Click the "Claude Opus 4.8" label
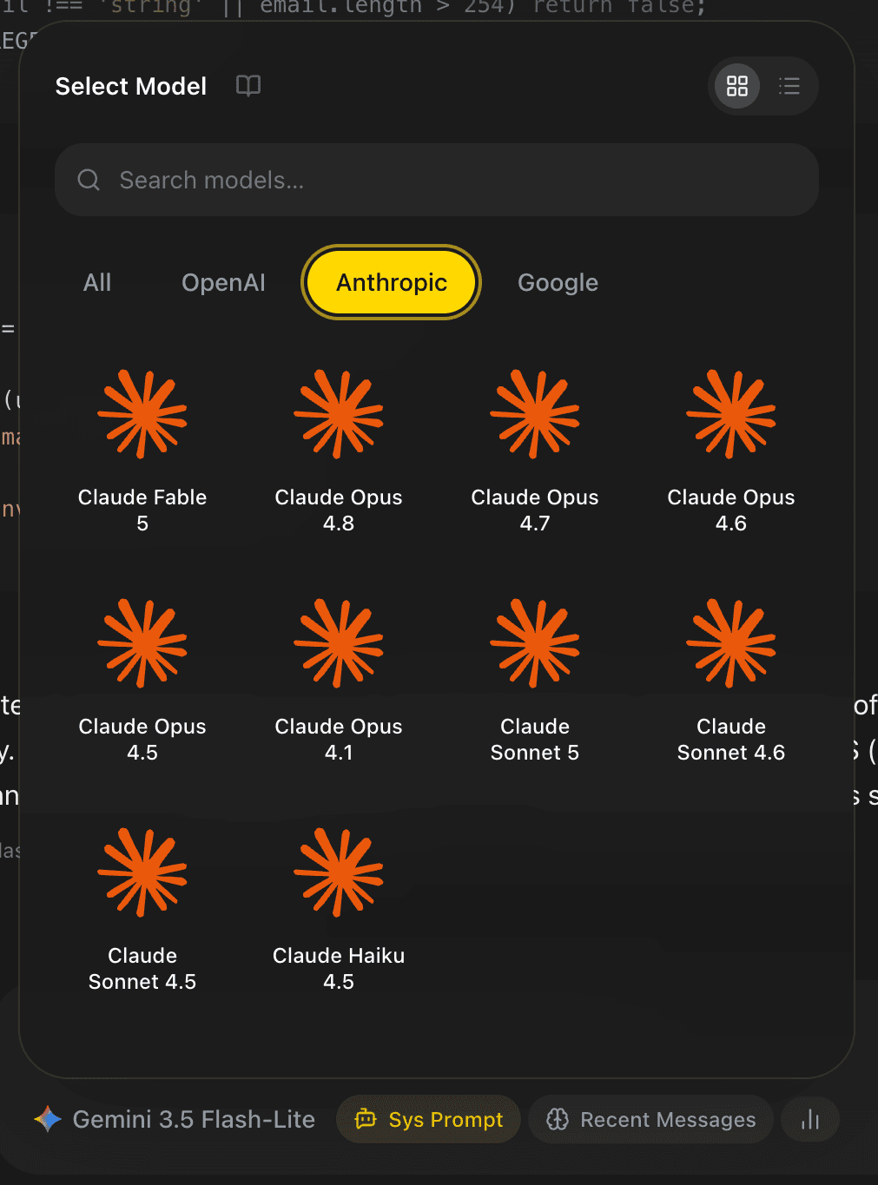Screen dimensions: 878x1185 click(339, 510)
